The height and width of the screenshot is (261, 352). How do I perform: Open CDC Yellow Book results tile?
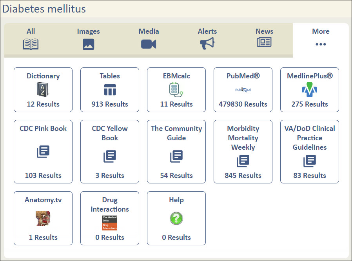110,152
